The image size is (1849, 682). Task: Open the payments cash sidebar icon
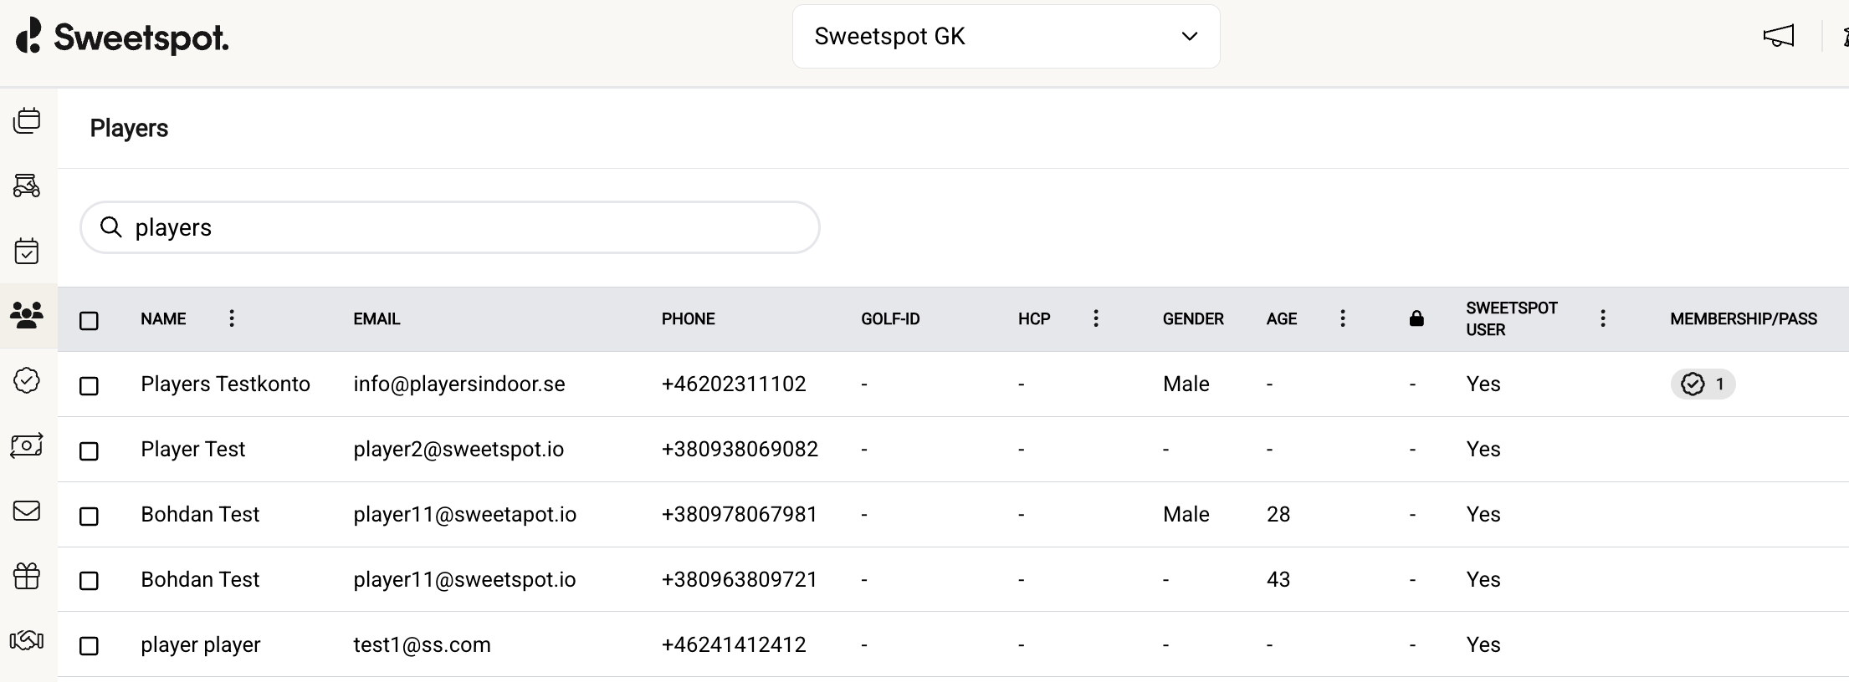tap(27, 445)
